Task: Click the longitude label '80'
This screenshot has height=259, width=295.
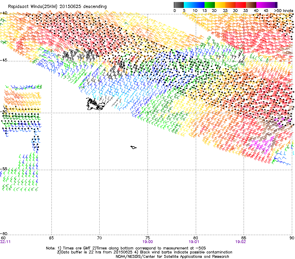Action: click(x=196, y=238)
